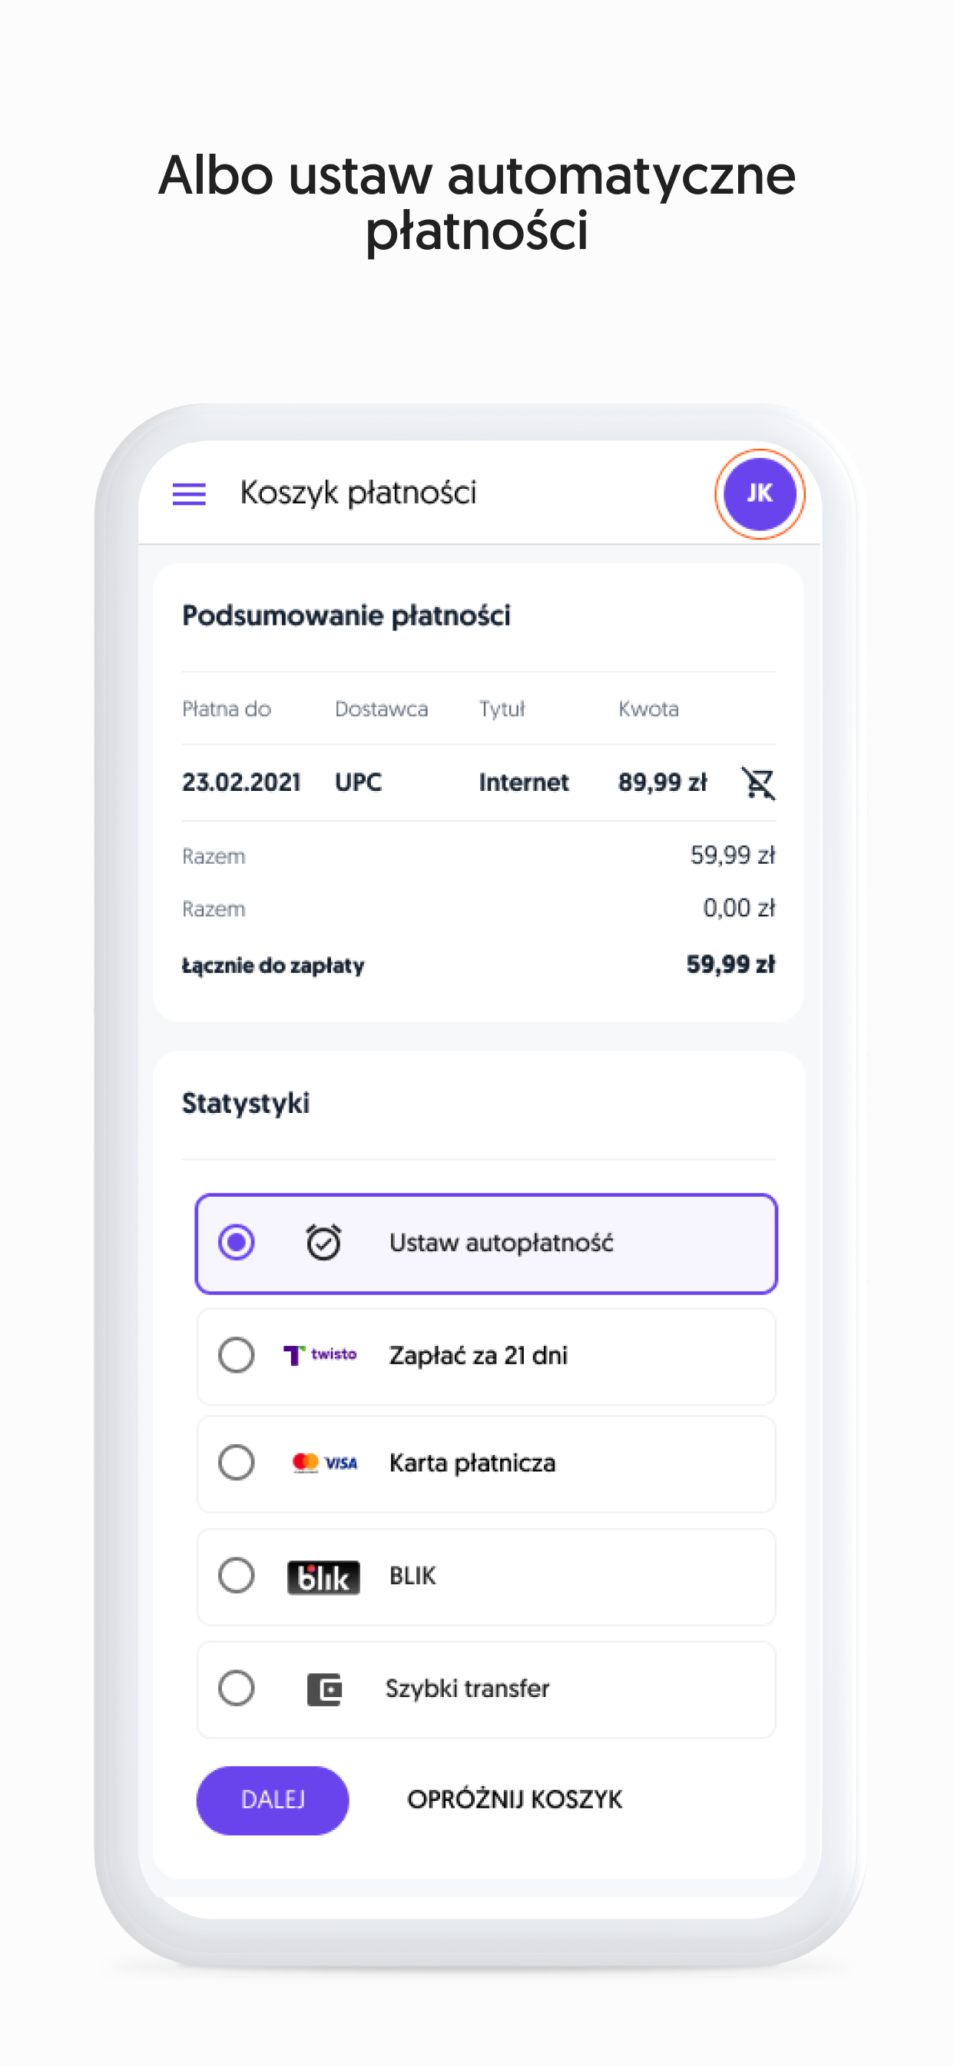This screenshot has height=2066, width=954.
Task: Click the Statystyki section heading
Action: [x=245, y=1104]
